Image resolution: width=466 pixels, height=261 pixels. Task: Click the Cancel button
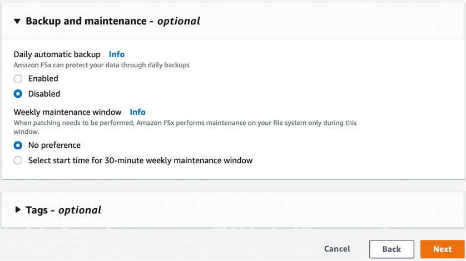pos(337,249)
